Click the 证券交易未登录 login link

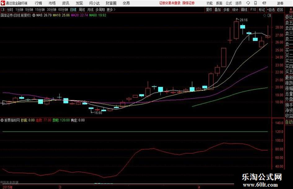[170, 3]
